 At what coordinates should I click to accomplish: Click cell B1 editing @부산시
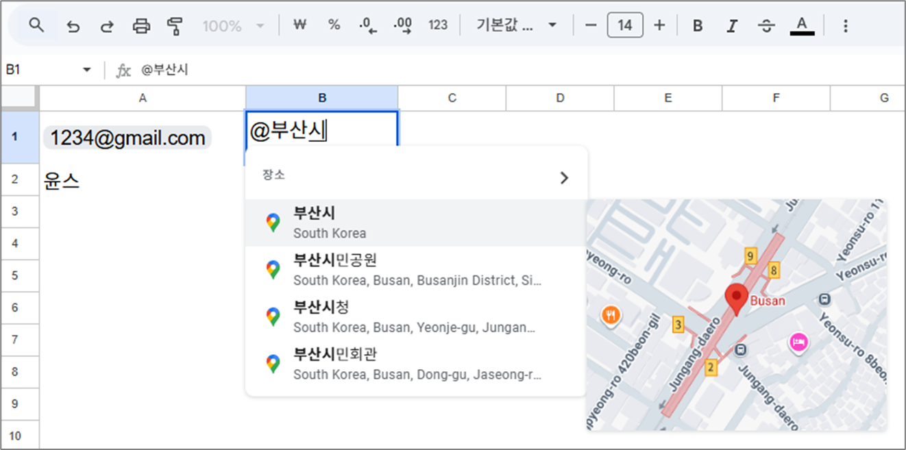[321, 130]
